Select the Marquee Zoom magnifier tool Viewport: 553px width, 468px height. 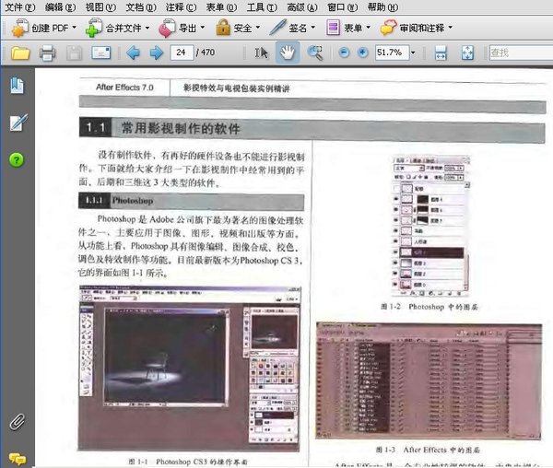click(x=314, y=53)
